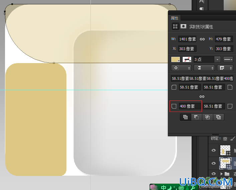Click the top-left path anchor point

[12, 4]
